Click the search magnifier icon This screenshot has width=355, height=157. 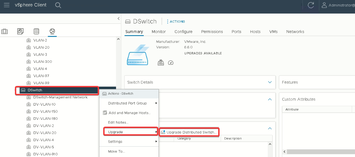coord(58,5)
